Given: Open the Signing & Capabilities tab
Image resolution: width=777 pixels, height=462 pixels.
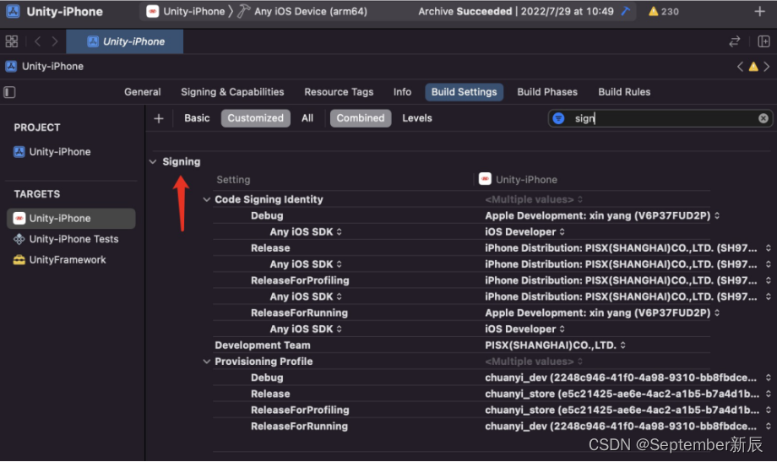Looking at the screenshot, I should coord(232,92).
